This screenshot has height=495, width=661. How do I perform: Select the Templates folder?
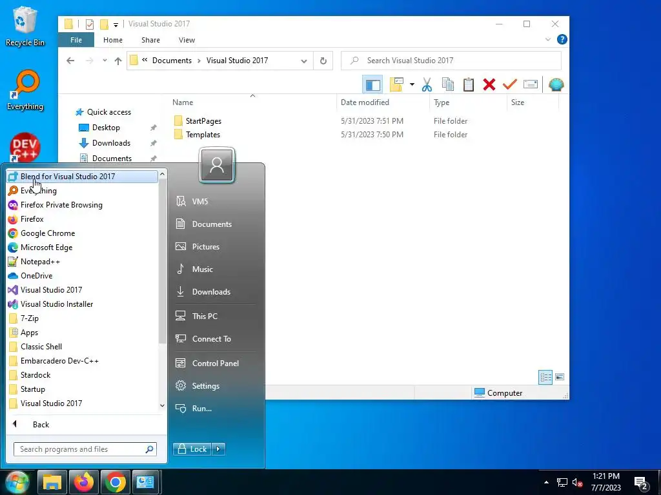coord(203,135)
